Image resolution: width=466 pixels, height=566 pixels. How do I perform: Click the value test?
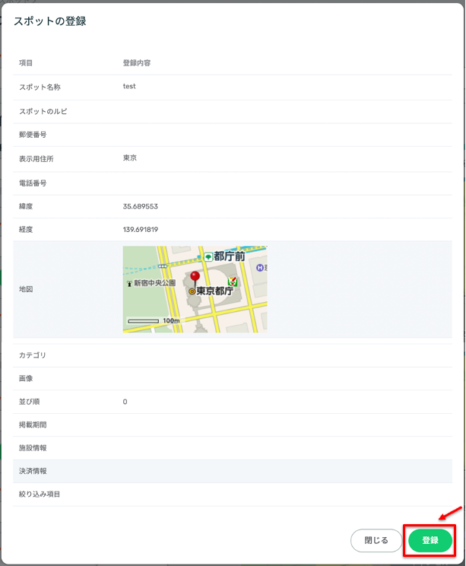coord(129,86)
